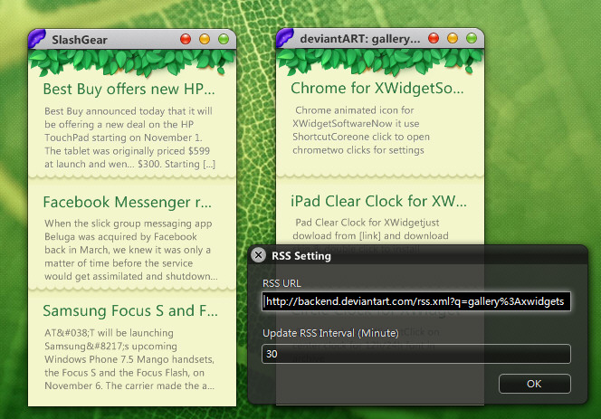Click orange button in deviantART title bar
The image size is (601, 419).
point(453,38)
